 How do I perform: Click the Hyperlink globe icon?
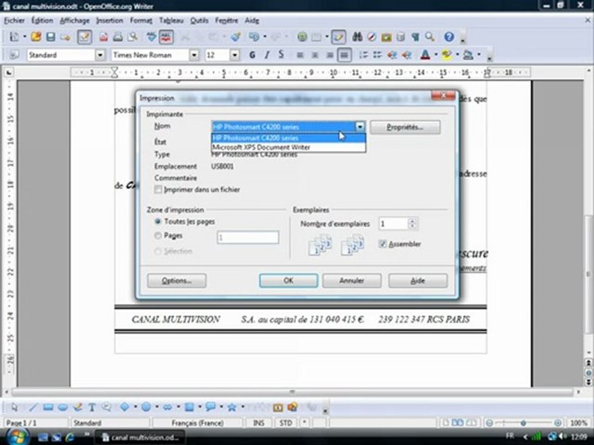(302, 36)
